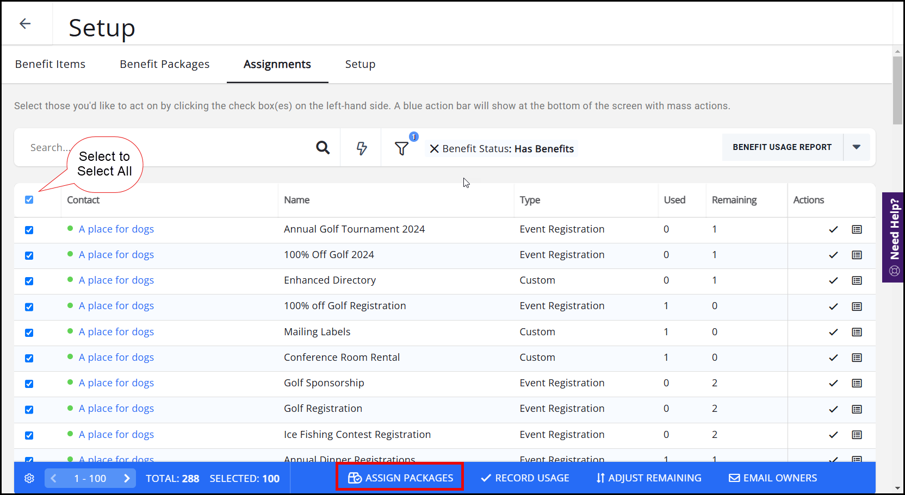
Task: Click the gear icon in blue action bar
Action: coord(29,478)
